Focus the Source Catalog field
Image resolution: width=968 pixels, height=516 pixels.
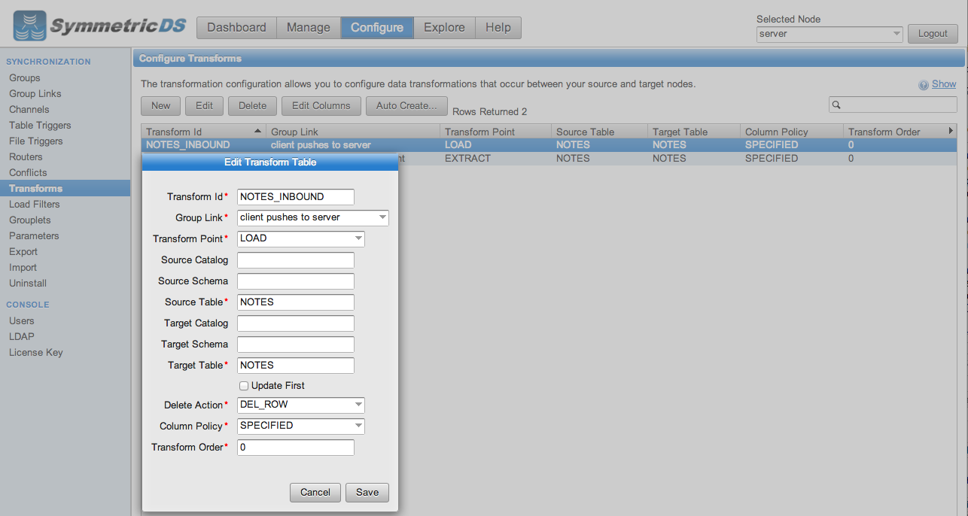(x=296, y=260)
